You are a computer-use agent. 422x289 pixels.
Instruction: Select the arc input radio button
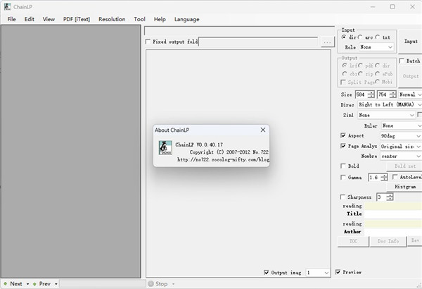[360, 37]
